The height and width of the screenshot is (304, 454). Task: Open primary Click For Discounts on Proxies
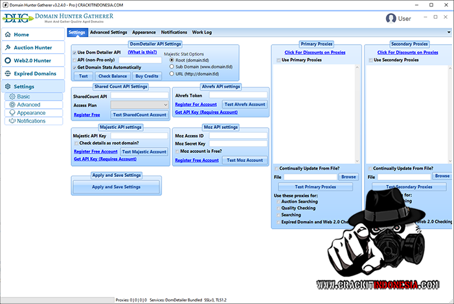(315, 53)
